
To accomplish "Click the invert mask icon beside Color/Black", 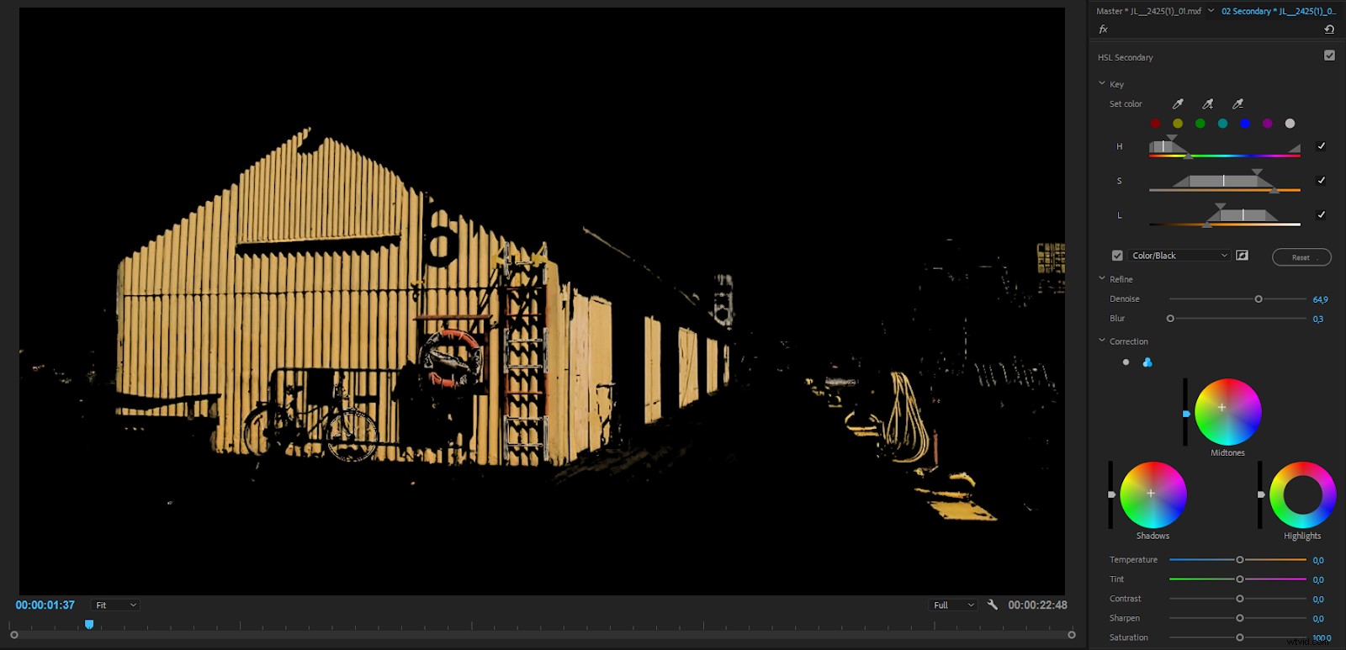I will (1242, 256).
